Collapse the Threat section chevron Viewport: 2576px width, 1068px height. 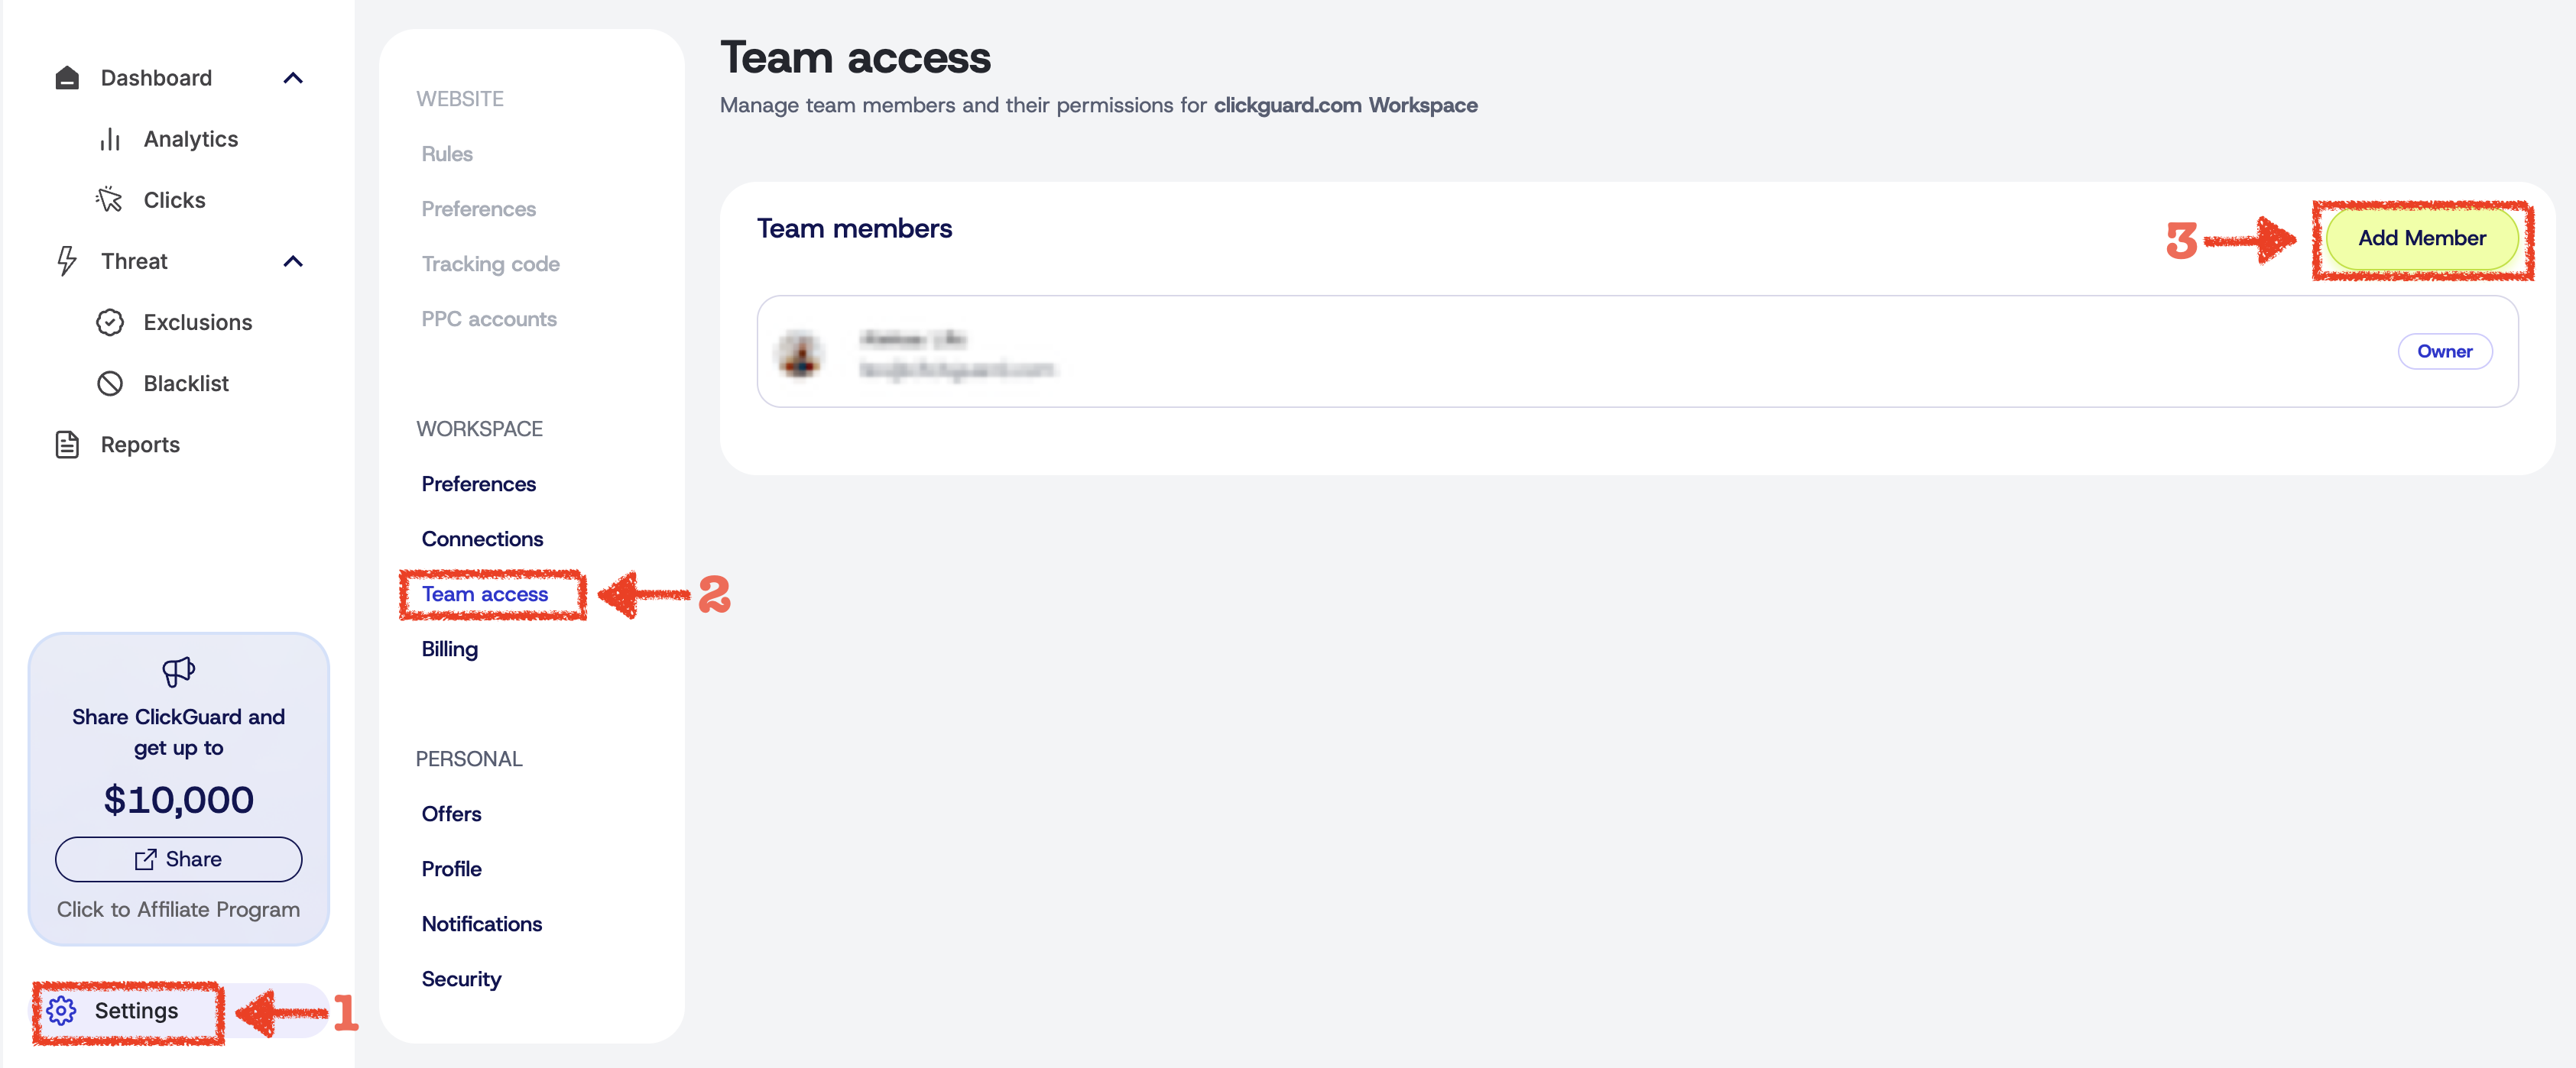click(x=293, y=261)
